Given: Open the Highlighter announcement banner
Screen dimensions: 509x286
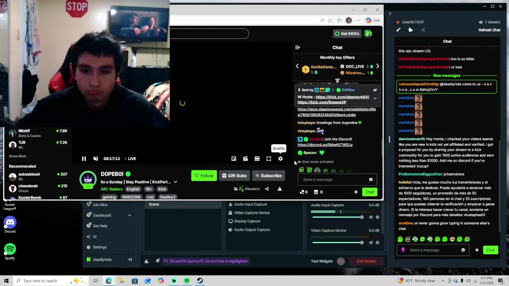Looking at the screenshot, I should tap(206, 261).
